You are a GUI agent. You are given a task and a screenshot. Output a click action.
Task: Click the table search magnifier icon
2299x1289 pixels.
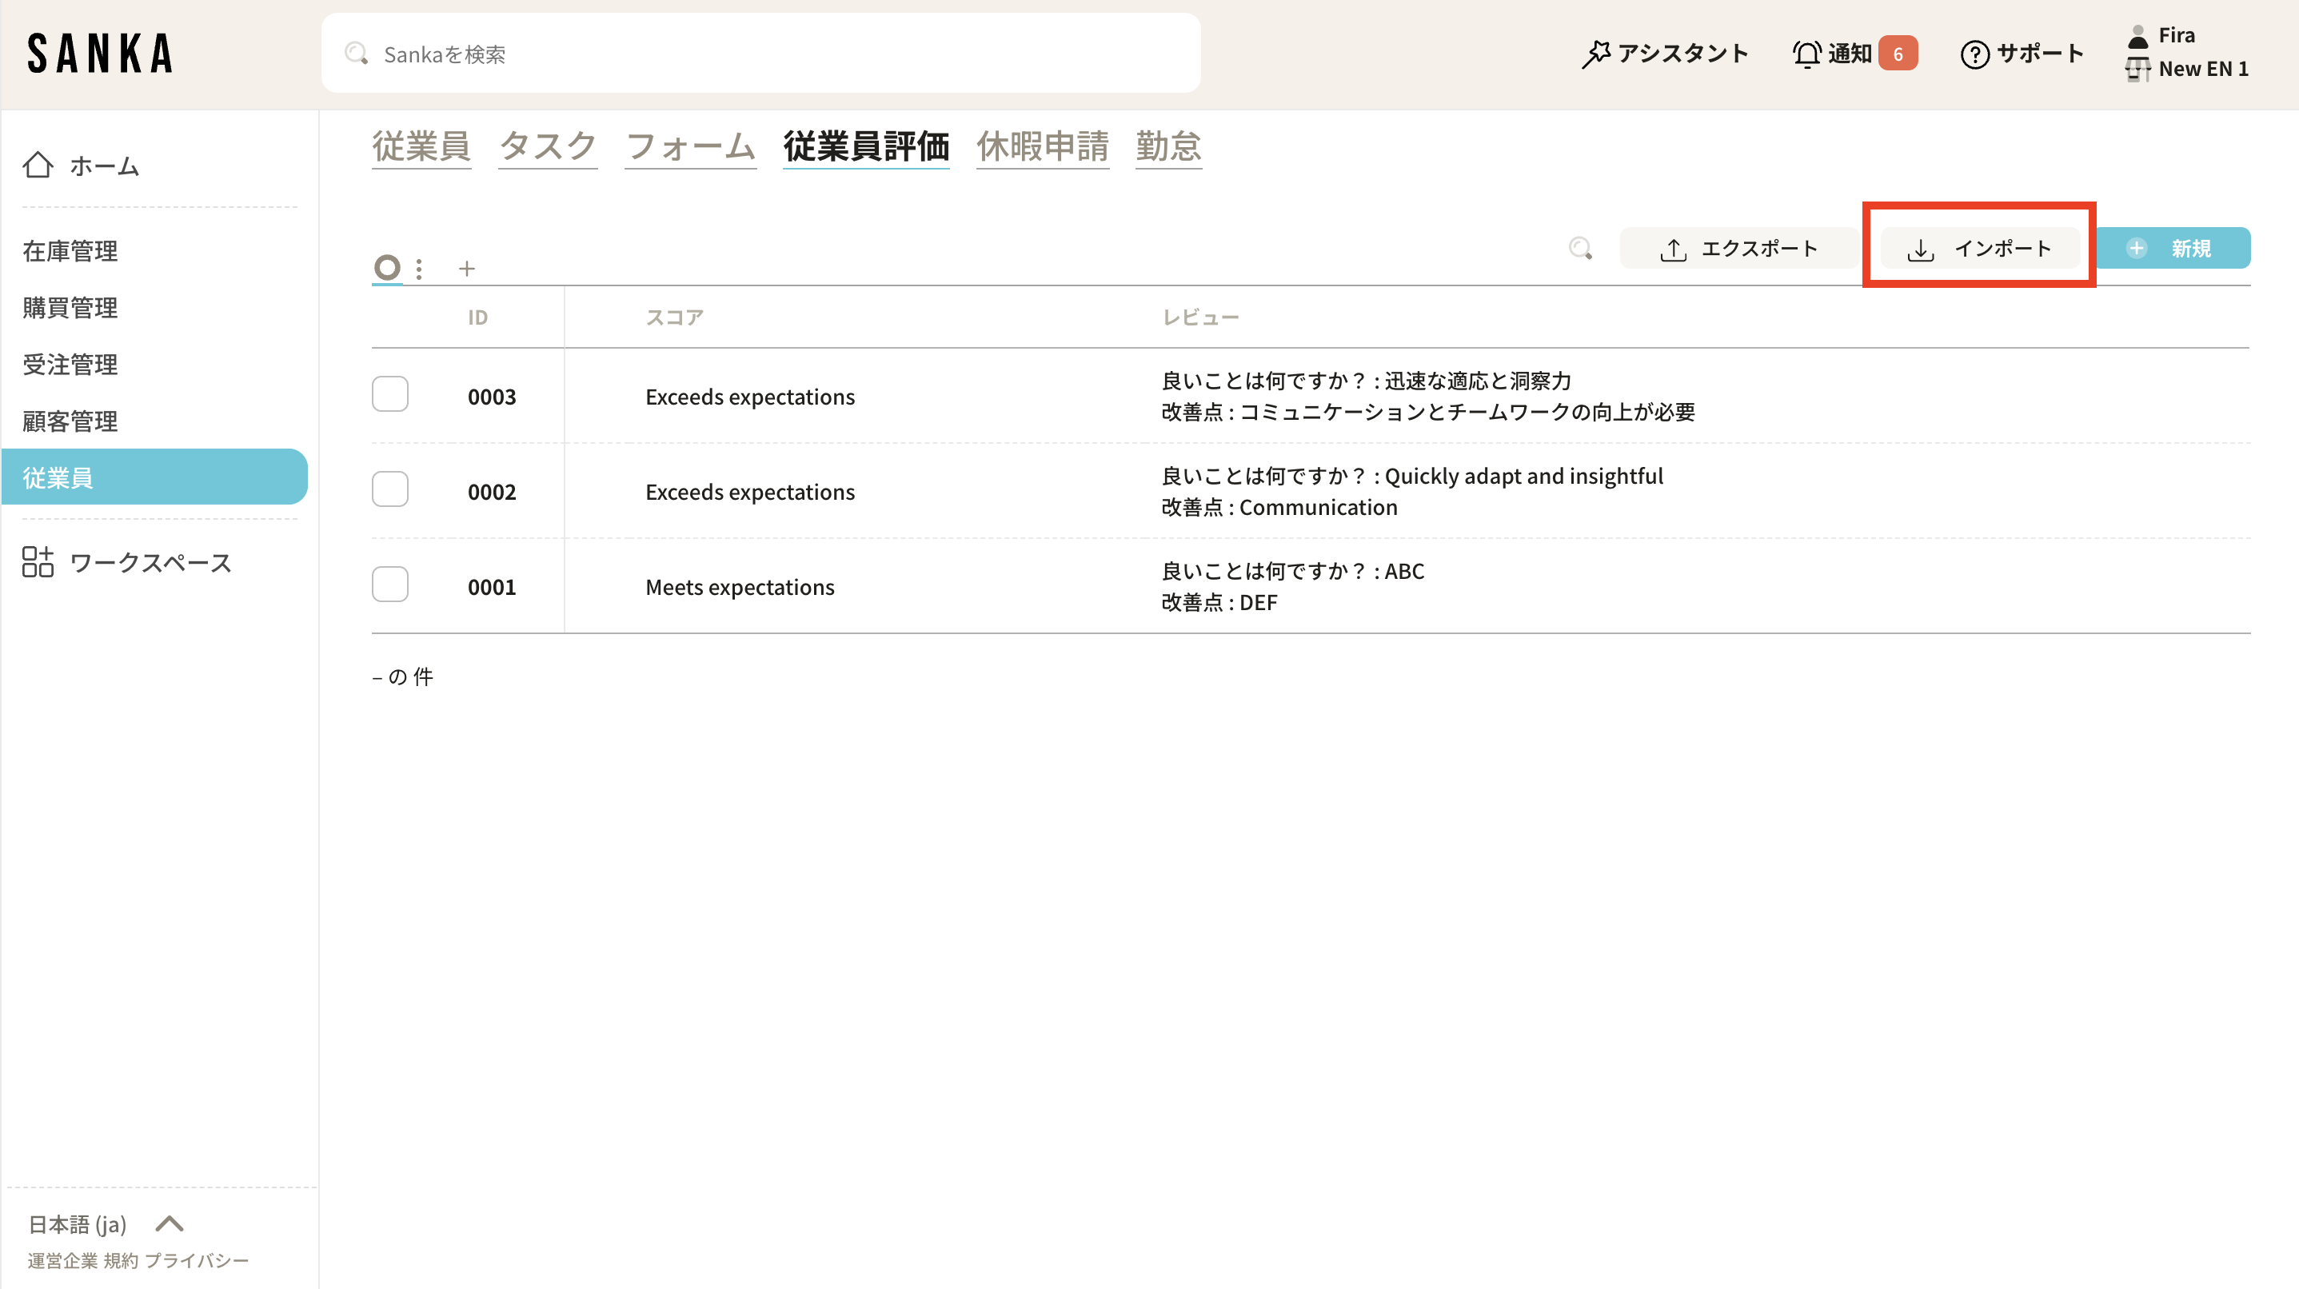click(1579, 248)
